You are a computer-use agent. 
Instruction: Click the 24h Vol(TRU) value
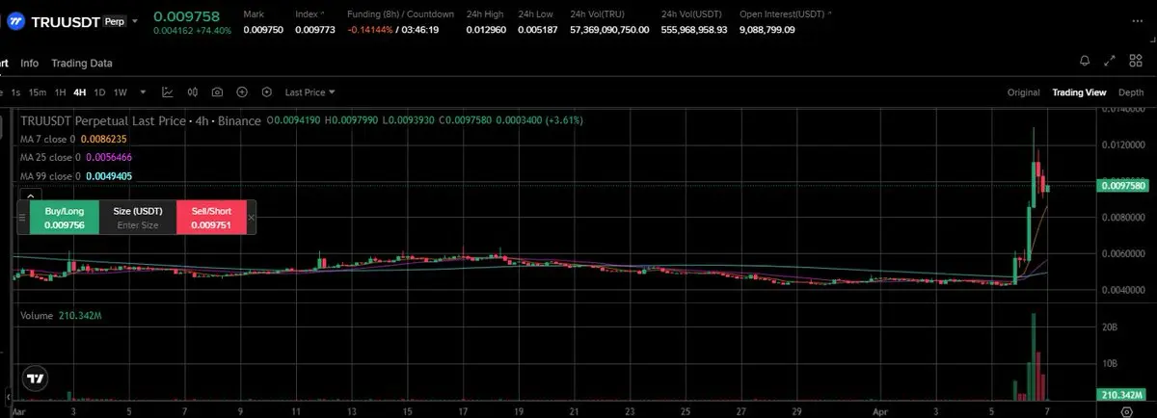coord(609,30)
